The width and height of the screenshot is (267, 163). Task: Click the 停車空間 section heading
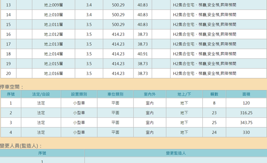point(11,87)
